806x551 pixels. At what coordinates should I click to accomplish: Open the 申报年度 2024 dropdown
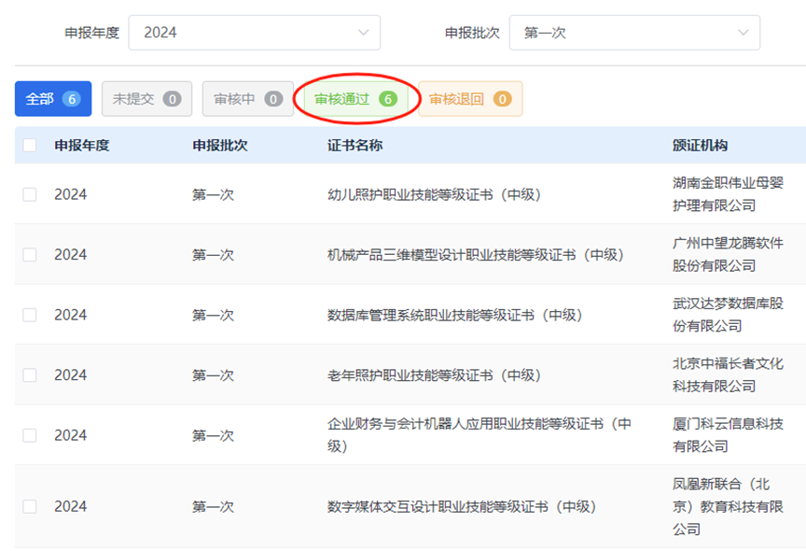[x=243, y=33]
